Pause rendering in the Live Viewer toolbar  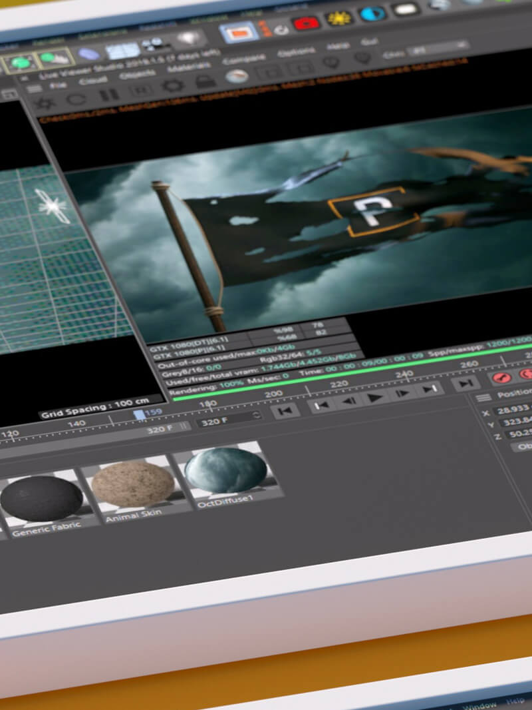tap(108, 95)
